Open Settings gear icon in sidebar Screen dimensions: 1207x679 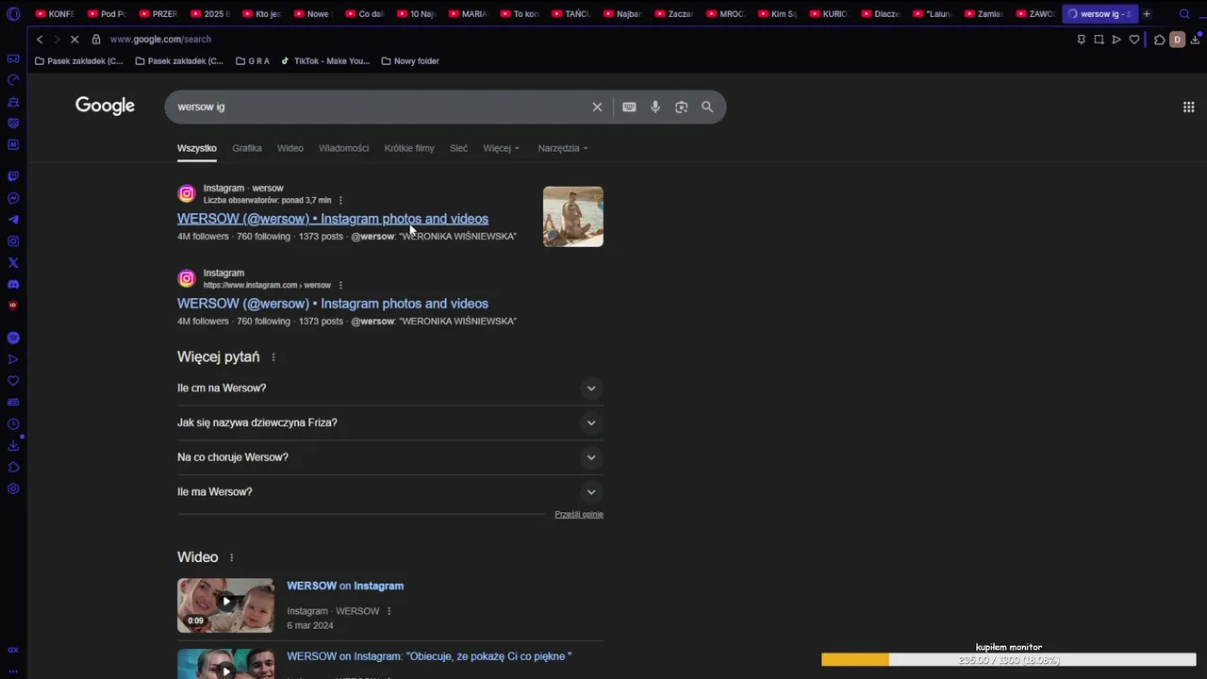(13, 489)
